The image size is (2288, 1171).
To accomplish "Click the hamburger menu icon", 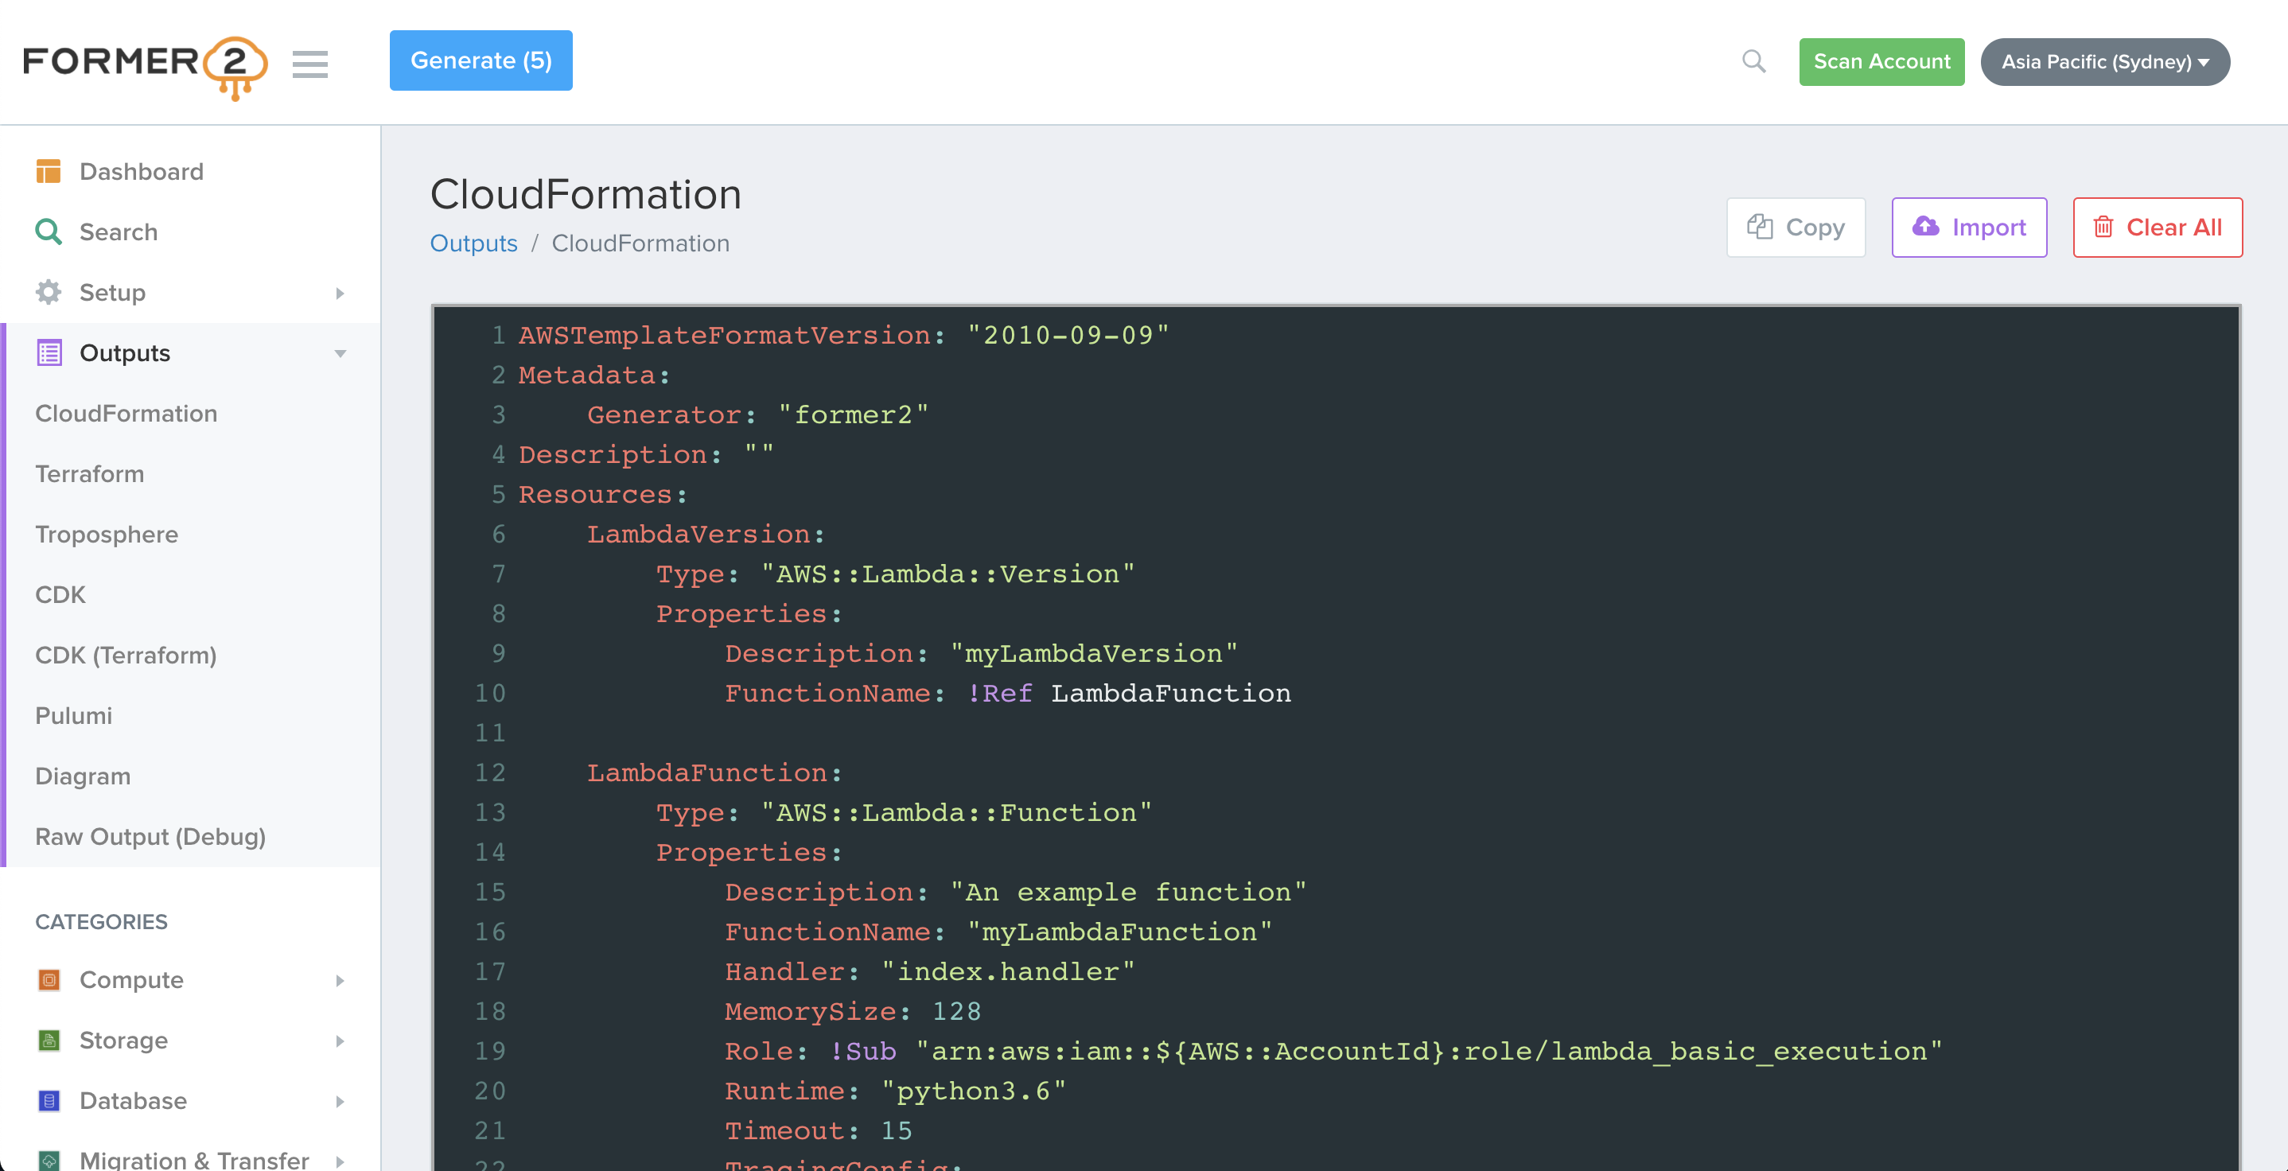I will click(309, 63).
